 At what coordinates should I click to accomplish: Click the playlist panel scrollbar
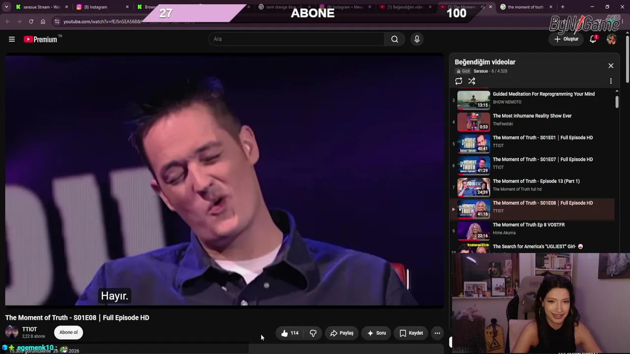pyautogui.click(x=617, y=101)
